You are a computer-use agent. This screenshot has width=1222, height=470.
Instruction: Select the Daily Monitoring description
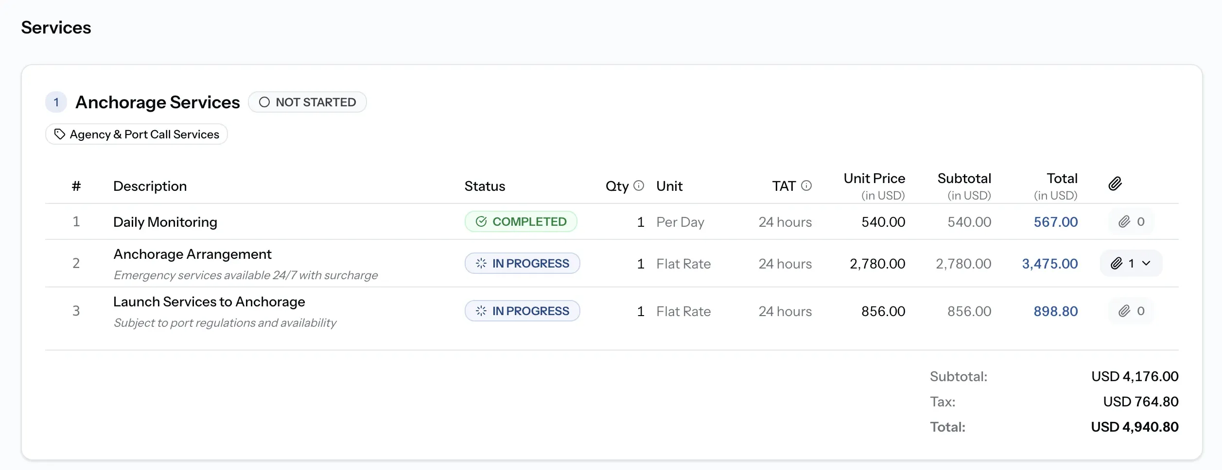[165, 222]
